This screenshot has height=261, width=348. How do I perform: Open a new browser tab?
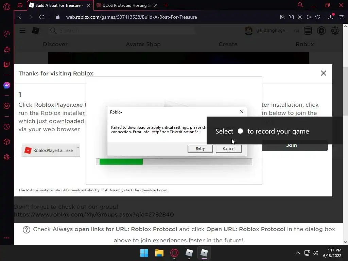pos(166,5)
